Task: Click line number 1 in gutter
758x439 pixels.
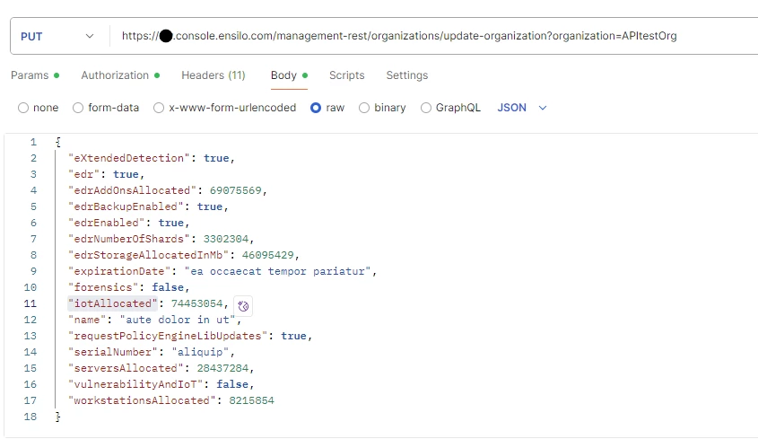Action: 33,143
